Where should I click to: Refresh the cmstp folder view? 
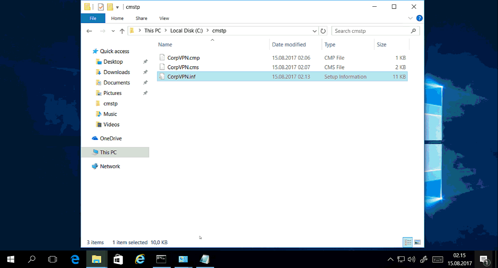pos(323,31)
